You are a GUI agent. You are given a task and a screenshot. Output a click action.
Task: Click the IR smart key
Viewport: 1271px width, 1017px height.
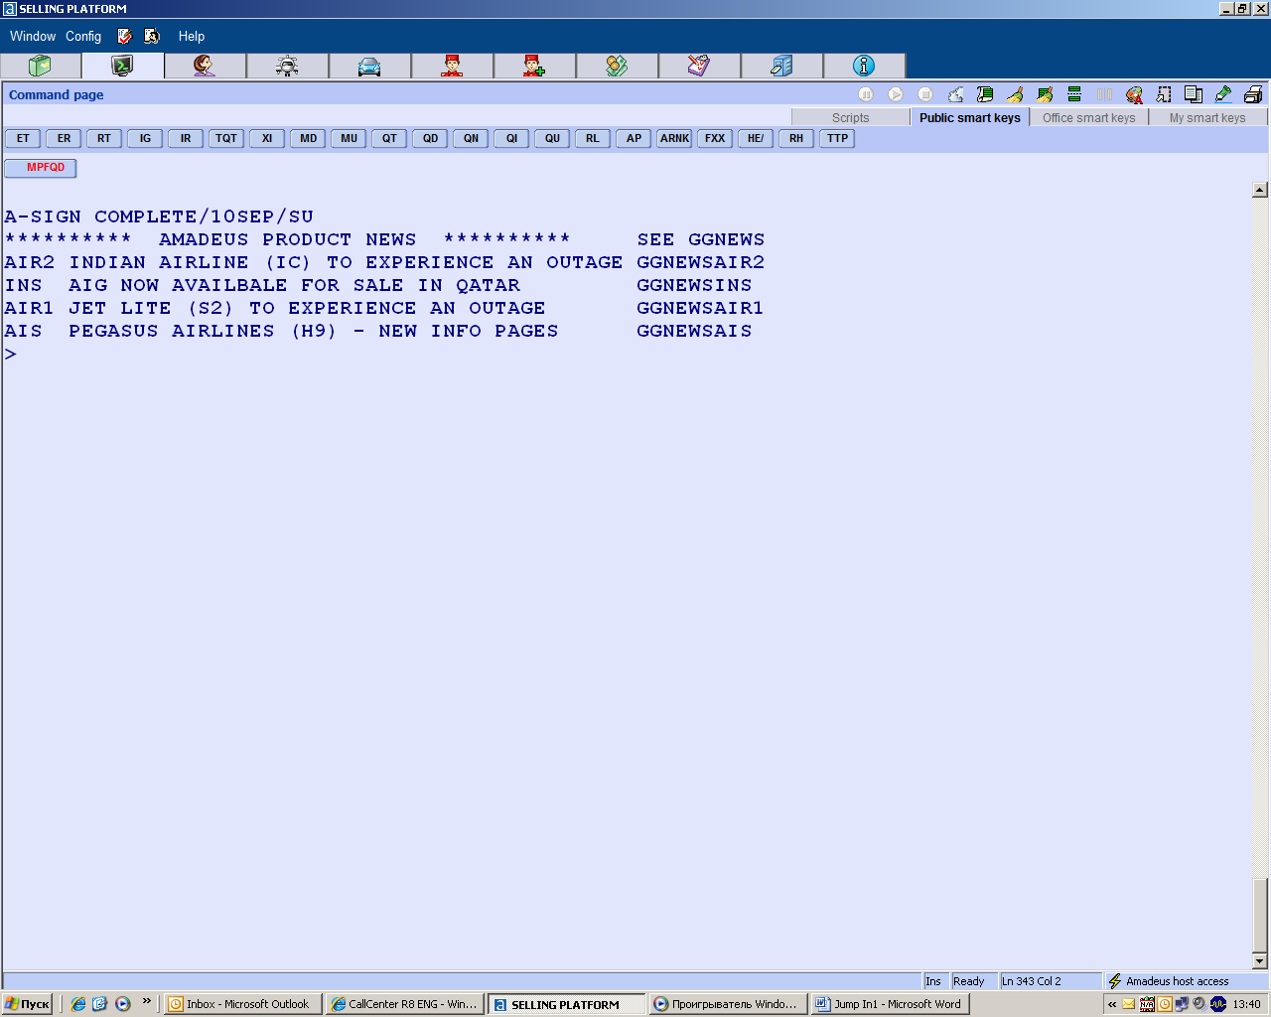[186, 139]
